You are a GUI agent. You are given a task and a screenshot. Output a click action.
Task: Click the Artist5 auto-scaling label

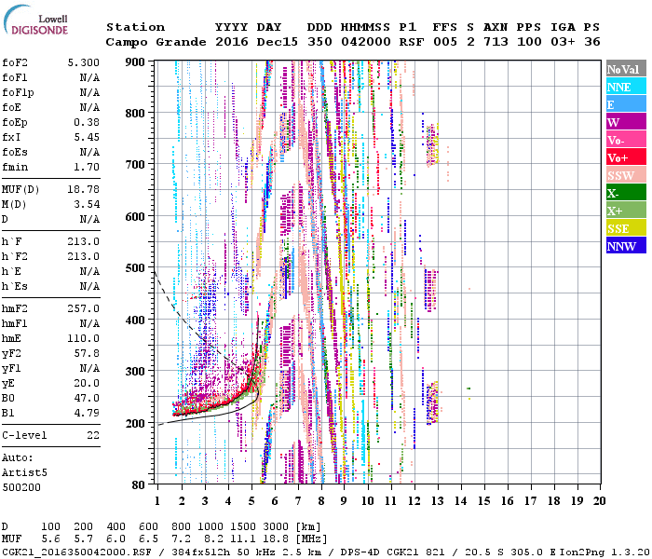(x=24, y=472)
